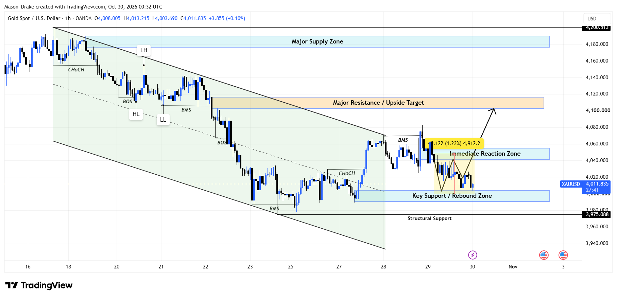Select the BMS label next to the LL marker
This screenshot has height=298, width=617.
coord(186,110)
